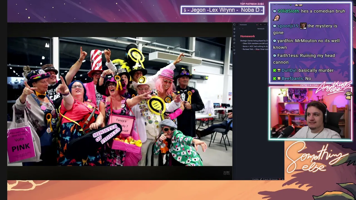Open graph view from the ribbon
The height and width of the screenshot is (200, 356).
point(234,32)
